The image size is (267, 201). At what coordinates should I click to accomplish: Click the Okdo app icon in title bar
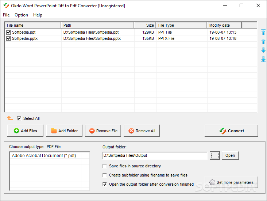tap(6, 5)
